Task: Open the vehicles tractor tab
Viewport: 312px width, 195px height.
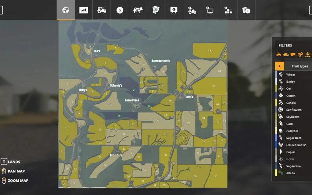Action: (x=102, y=10)
